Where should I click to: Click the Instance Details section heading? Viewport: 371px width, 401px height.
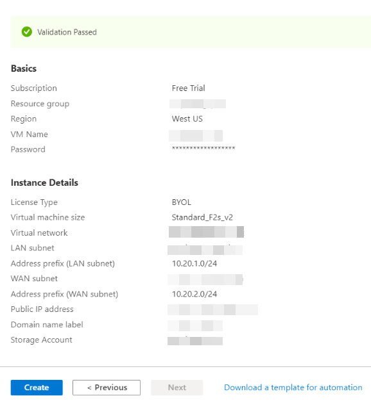44,183
